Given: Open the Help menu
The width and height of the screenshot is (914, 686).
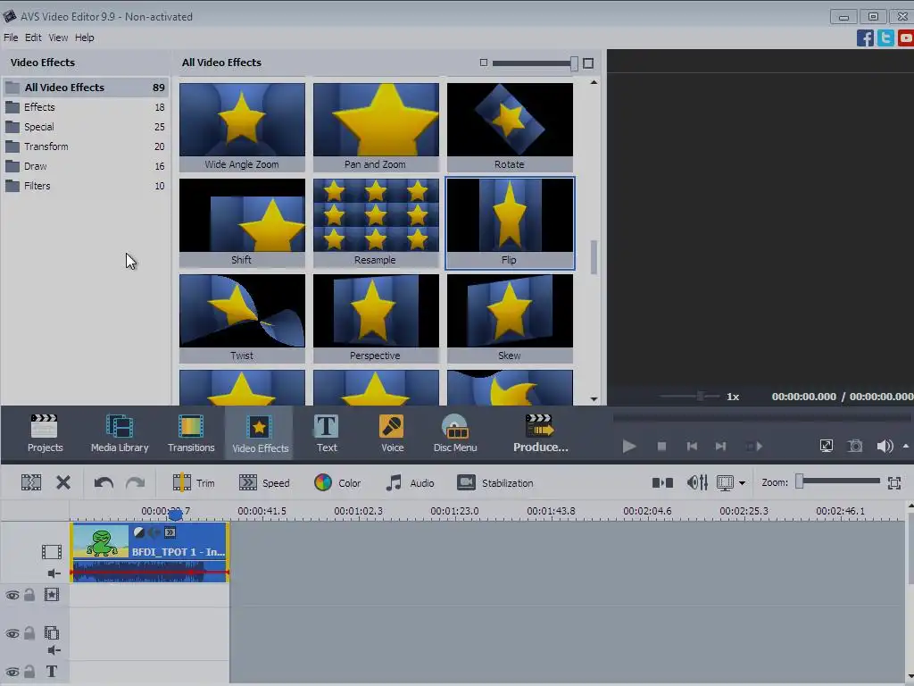Looking at the screenshot, I should point(85,38).
